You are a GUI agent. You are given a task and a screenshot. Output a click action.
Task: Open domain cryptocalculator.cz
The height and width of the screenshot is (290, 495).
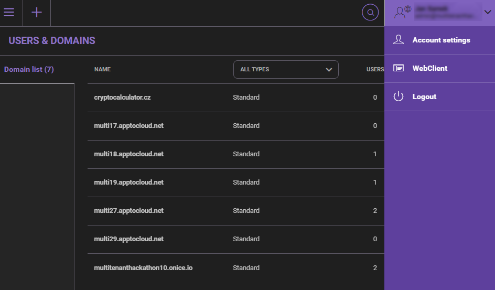click(x=122, y=97)
